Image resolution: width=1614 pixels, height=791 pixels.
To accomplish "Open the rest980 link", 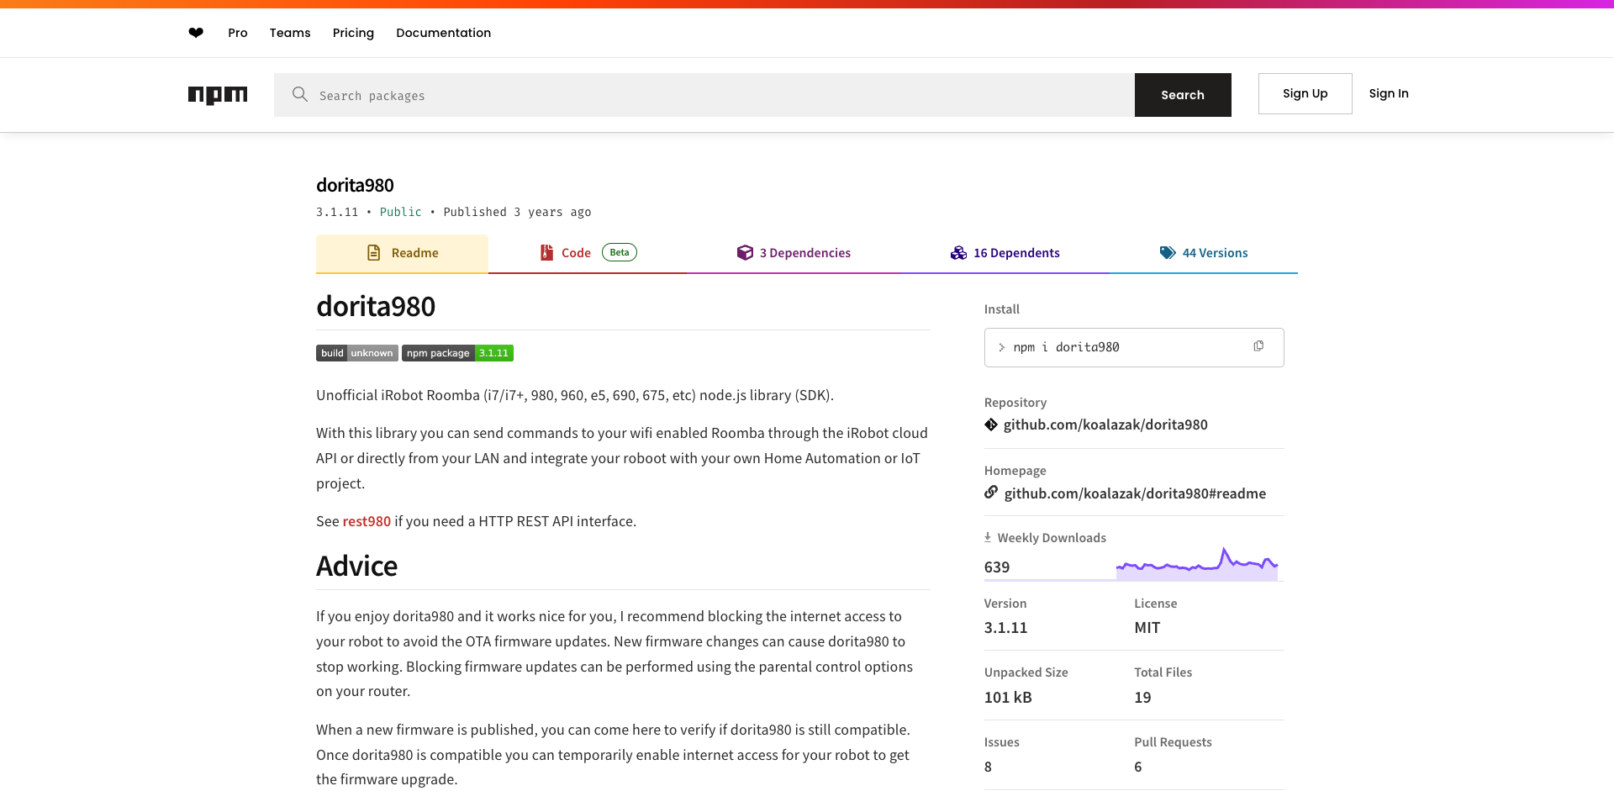I will coord(367,521).
